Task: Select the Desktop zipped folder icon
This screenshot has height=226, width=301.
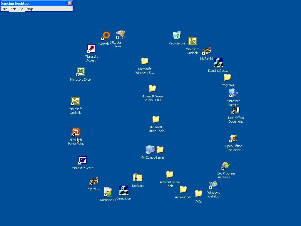Action: click(138, 177)
